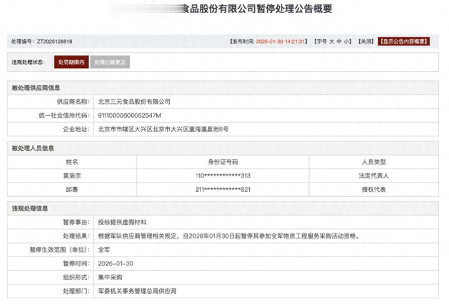The width and height of the screenshot is (449, 307).
Task: Click the 处理已被更正 gray button
Action: click(x=110, y=62)
